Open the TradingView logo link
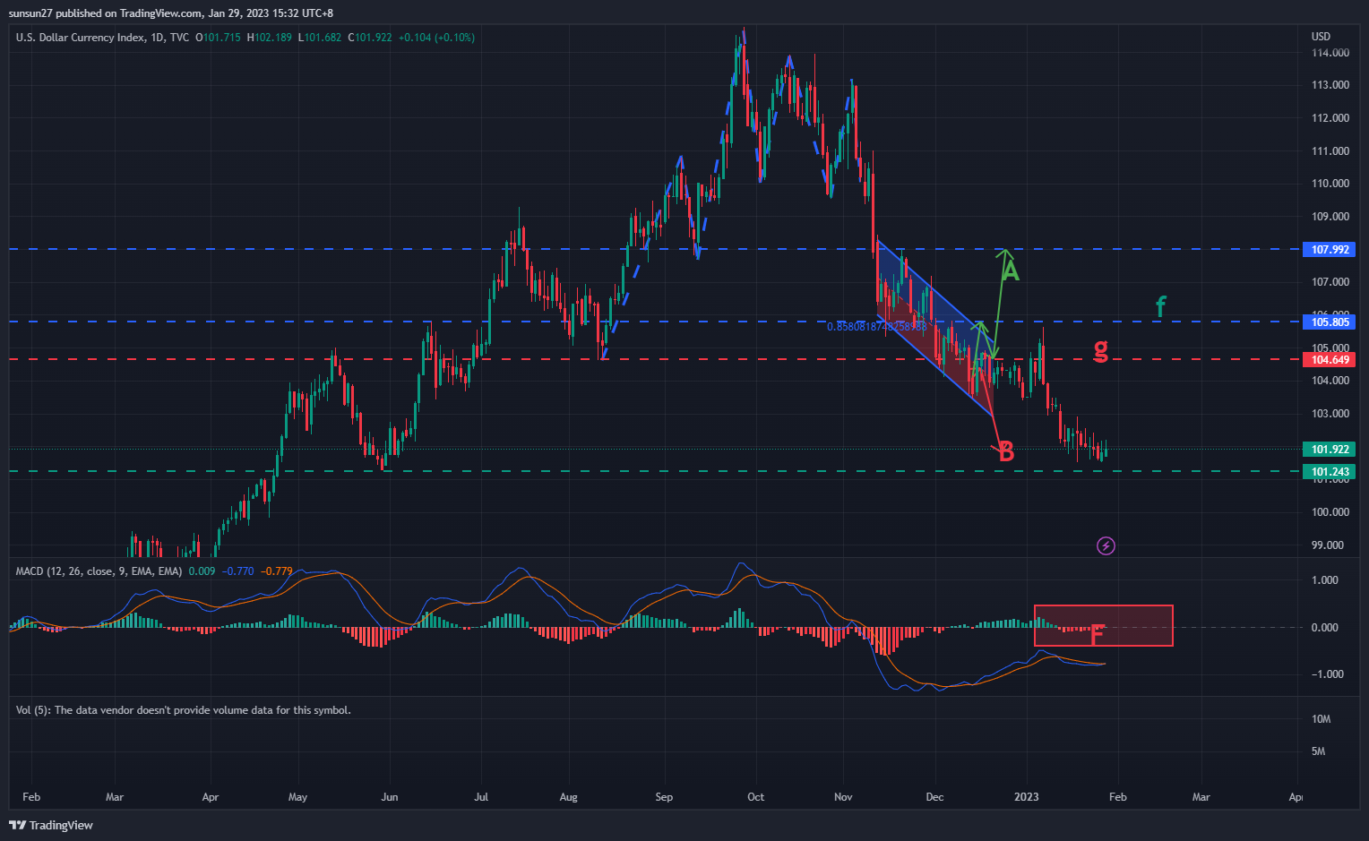 (51, 825)
